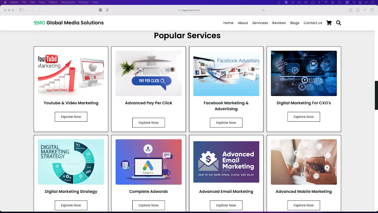Open Bluetooth menu bar icon
This screenshot has width=378, height=213.
[x=319, y=2]
